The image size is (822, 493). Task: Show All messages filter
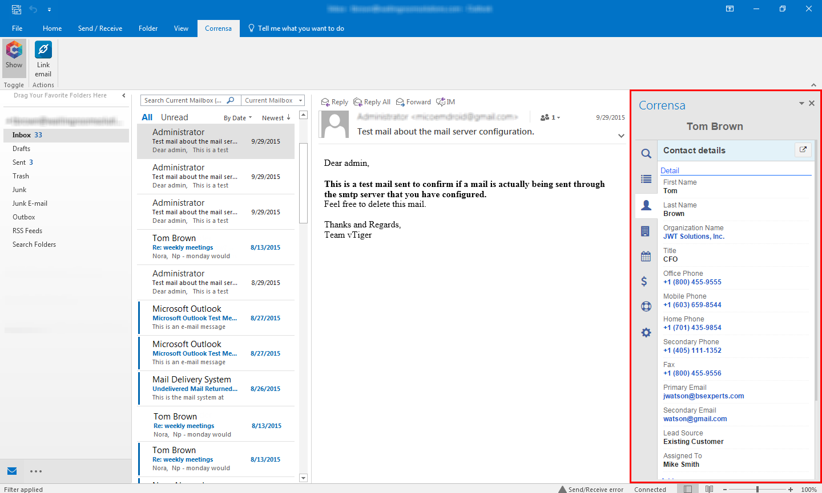tap(147, 117)
